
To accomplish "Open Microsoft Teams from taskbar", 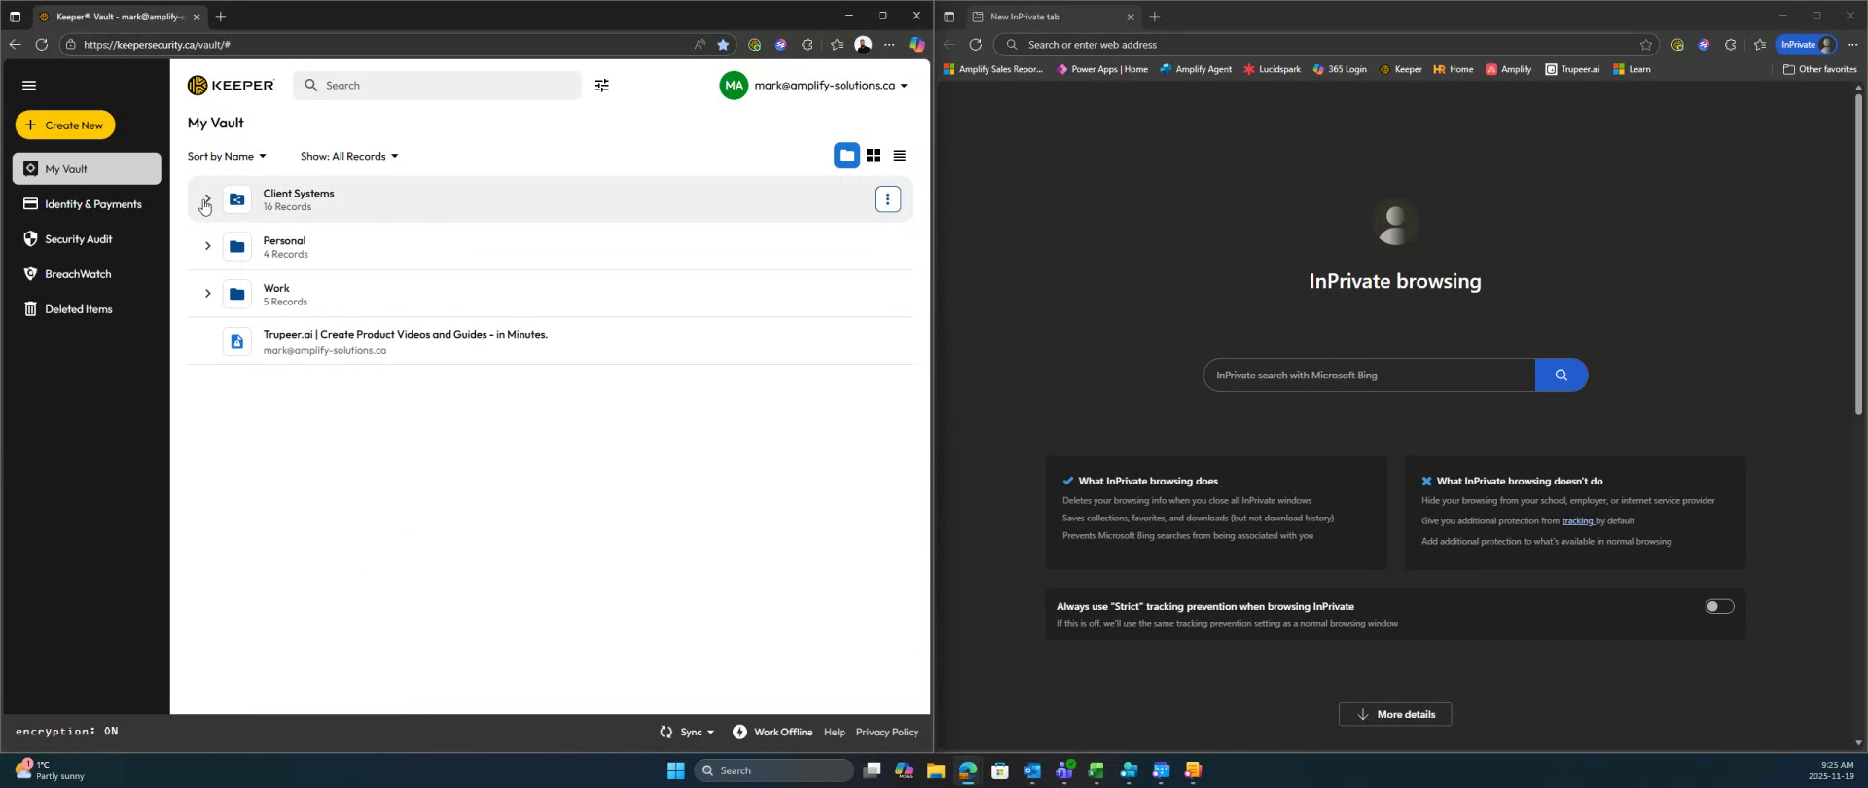I will click(x=1064, y=771).
